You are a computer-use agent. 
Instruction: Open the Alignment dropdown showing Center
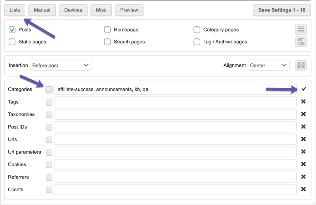[268, 65]
